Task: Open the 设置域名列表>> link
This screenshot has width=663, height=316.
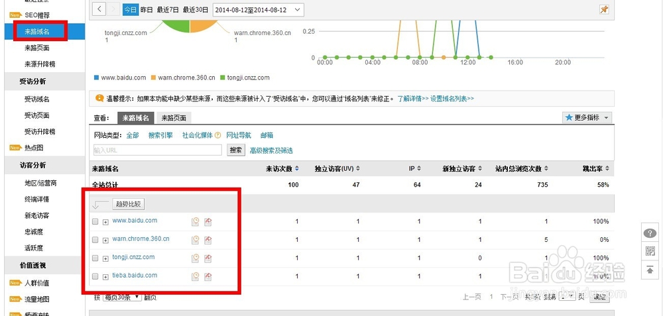Action: [452, 99]
